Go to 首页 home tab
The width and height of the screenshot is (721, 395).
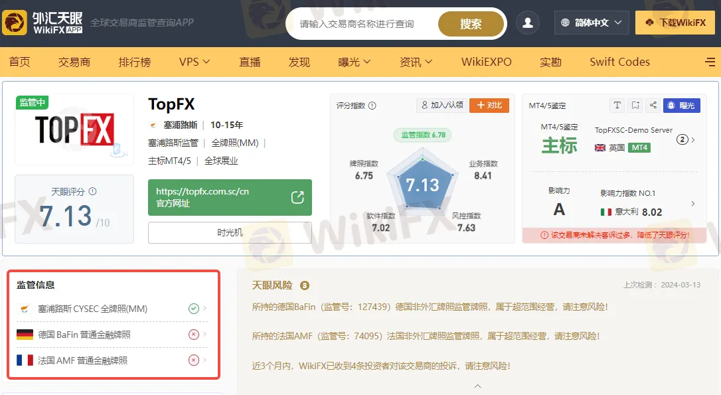point(19,62)
